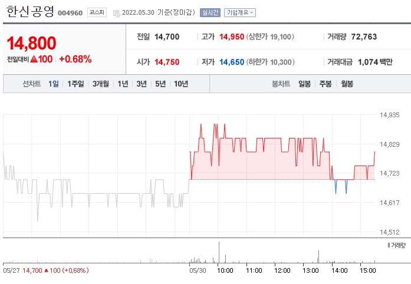Viewport: 411px width, 284px height.
Task: Click the 2022.05.30 기준(장마감) date text
Action: point(158,12)
